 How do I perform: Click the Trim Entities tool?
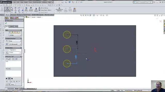(26, 9)
